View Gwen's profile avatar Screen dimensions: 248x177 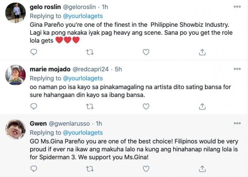pyautogui.click(x=15, y=130)
